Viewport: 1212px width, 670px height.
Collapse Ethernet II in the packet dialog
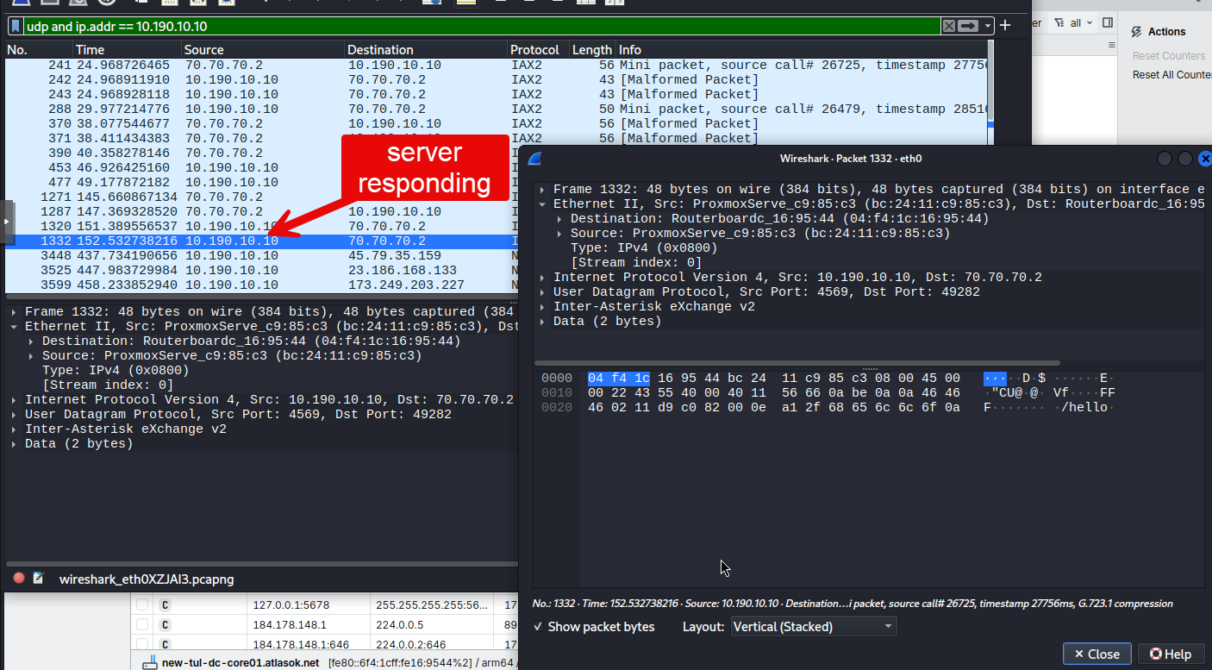pyautogui.click(x=542, y=204)
